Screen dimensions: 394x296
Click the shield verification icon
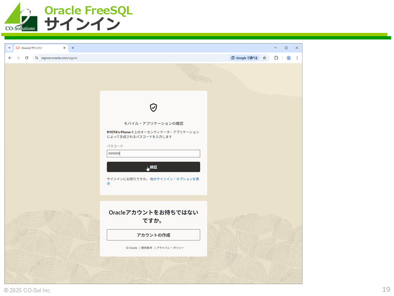153,108
